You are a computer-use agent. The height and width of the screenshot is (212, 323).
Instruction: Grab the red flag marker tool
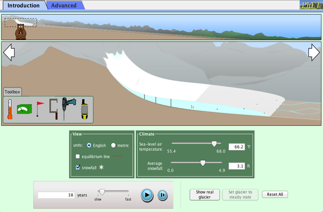coord(40,109)
